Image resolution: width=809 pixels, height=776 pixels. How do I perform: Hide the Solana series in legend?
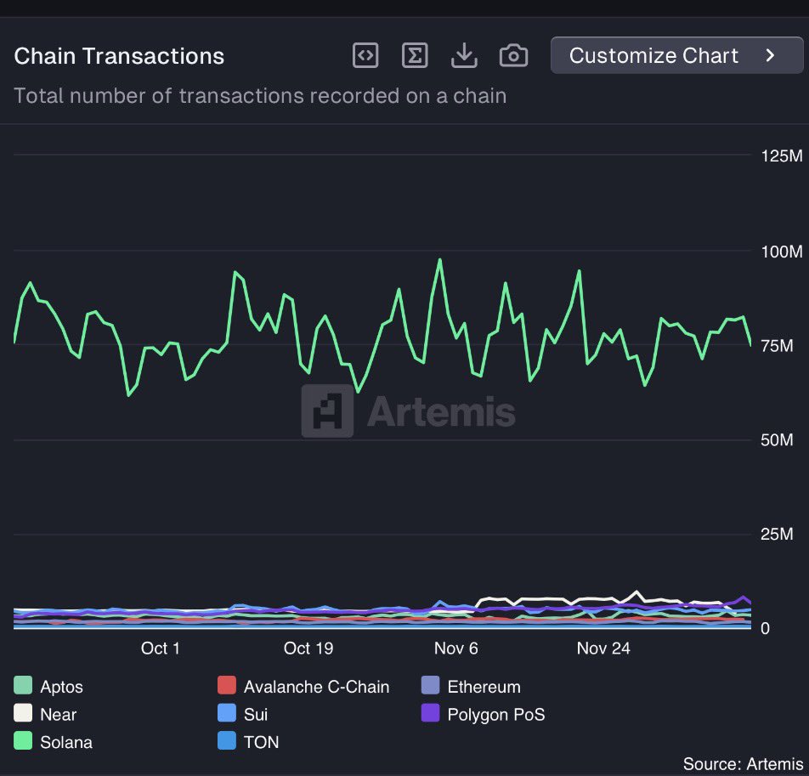[65, 742]
